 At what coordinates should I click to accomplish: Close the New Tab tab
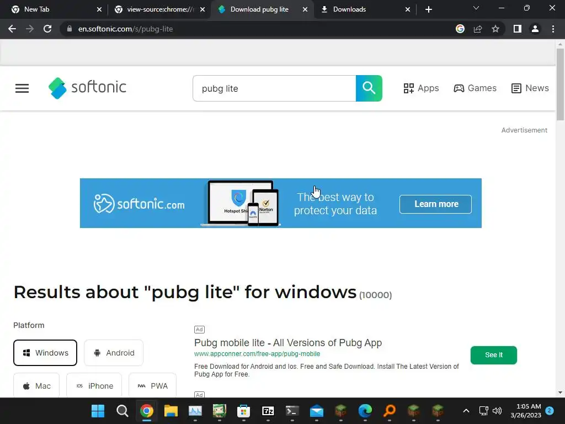tap(99, 9)
